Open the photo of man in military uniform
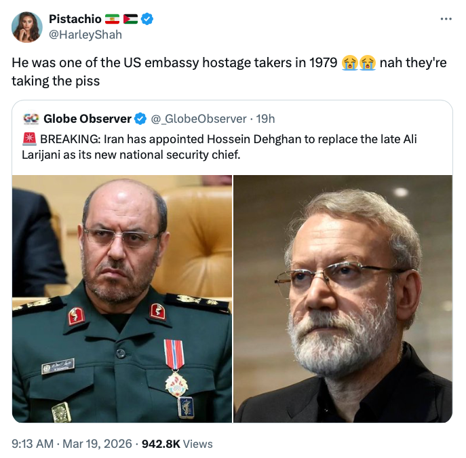This screenshot has width=466, height=458. 122,299
